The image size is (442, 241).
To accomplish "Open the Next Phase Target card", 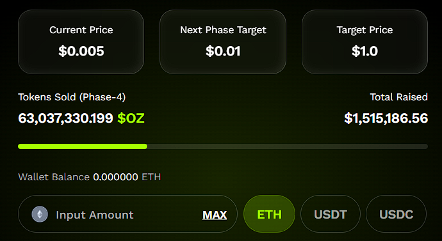I will click(223, 42).
